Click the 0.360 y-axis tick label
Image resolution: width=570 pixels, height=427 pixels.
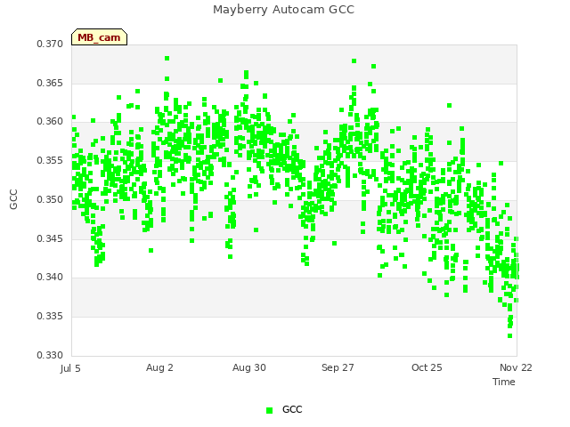[x=50, y=121]
